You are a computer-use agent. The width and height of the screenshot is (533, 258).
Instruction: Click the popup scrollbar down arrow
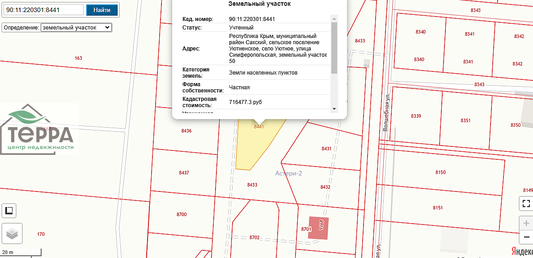point(334,108)
